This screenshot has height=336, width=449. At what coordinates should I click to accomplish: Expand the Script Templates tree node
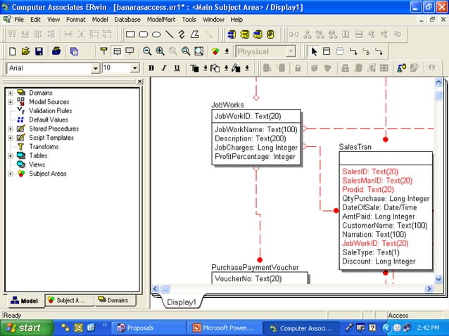11,138
